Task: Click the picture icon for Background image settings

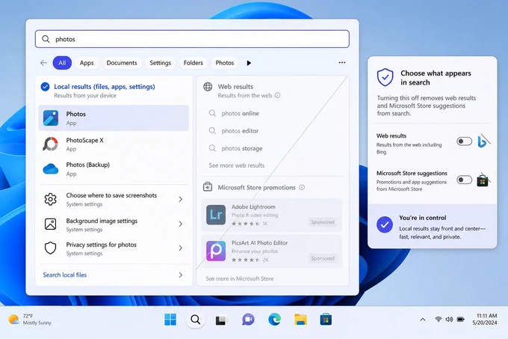Action: click(51, 225)
